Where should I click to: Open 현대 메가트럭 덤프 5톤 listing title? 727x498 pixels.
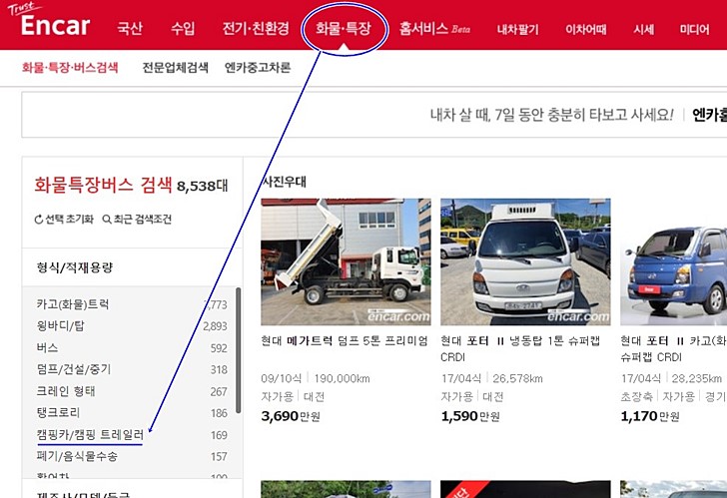click(x=344, y=341)
